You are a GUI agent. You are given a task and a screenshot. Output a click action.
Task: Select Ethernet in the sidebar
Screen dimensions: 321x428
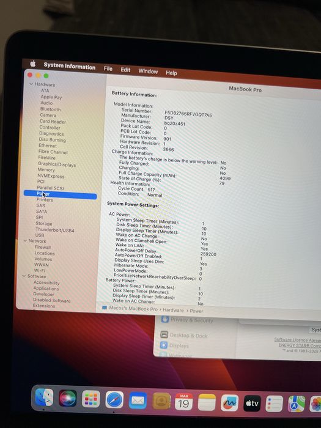[48, 146]
